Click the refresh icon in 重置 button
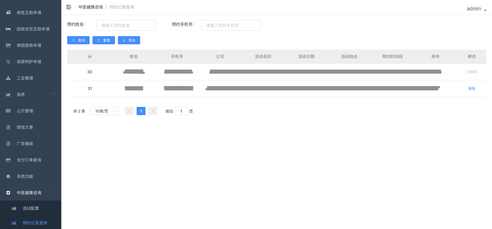The width and height of the screenshot is (492, 229). (x=99, y=41)
